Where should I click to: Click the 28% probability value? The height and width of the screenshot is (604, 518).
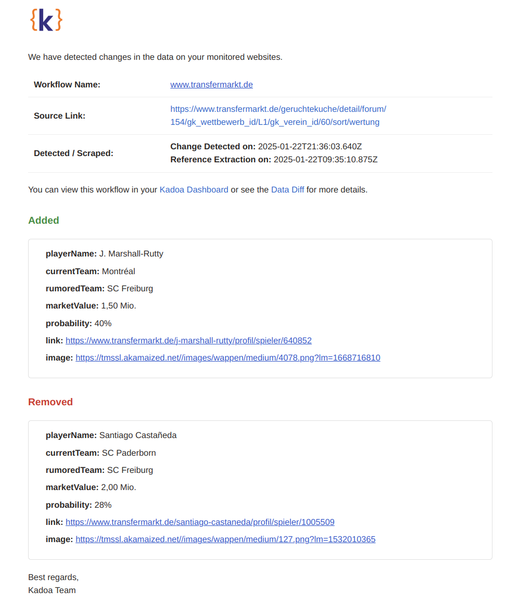pyautogui.click(x=103, y=505)
